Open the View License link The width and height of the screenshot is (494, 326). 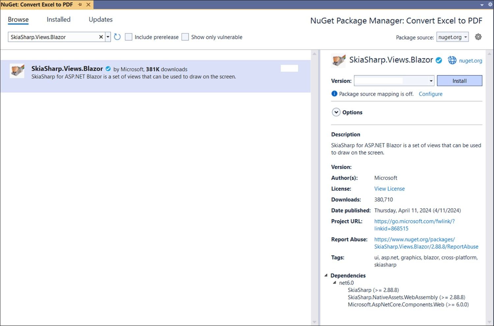pyautogui.click(x=389, y=188)
